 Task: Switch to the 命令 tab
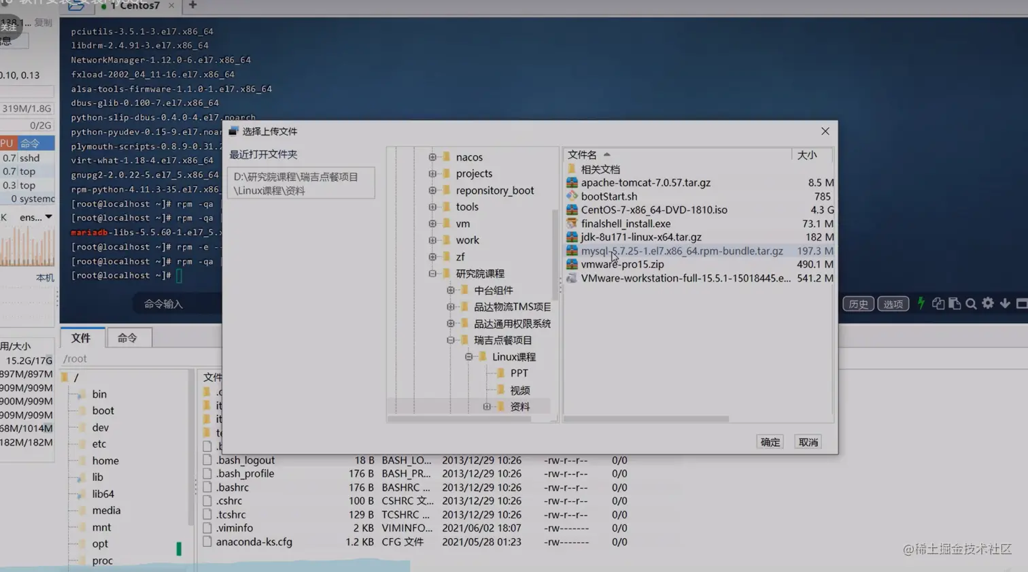coord(128,337)
